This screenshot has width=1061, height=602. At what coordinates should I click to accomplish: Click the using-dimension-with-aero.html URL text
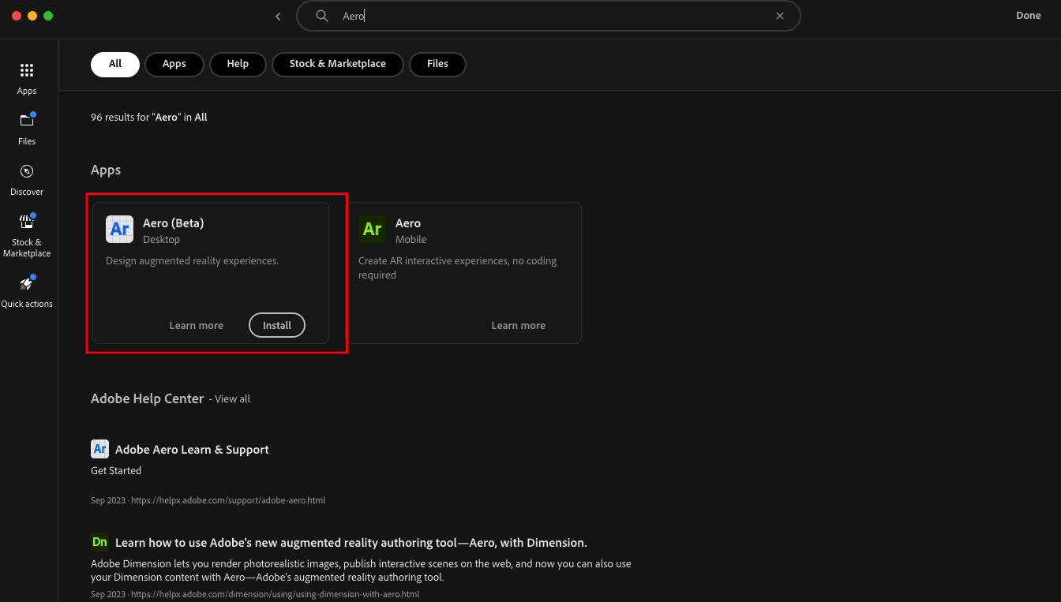(x=276, y=594)
